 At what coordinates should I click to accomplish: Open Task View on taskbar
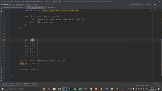point(49,89)
